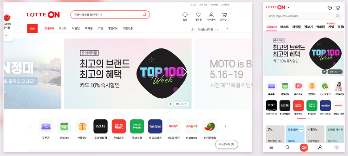Click the red hamburger category menu button

[32, 28]
